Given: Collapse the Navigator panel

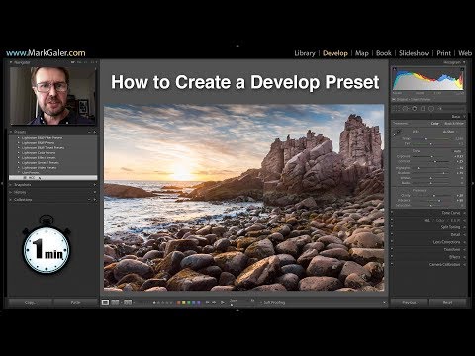Looking at the screenshot, I should click(x=11, y=62).
